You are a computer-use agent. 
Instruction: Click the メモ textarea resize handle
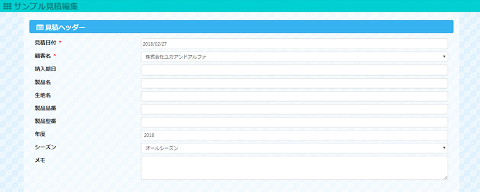pyautogui.click(x=446, y=178)
